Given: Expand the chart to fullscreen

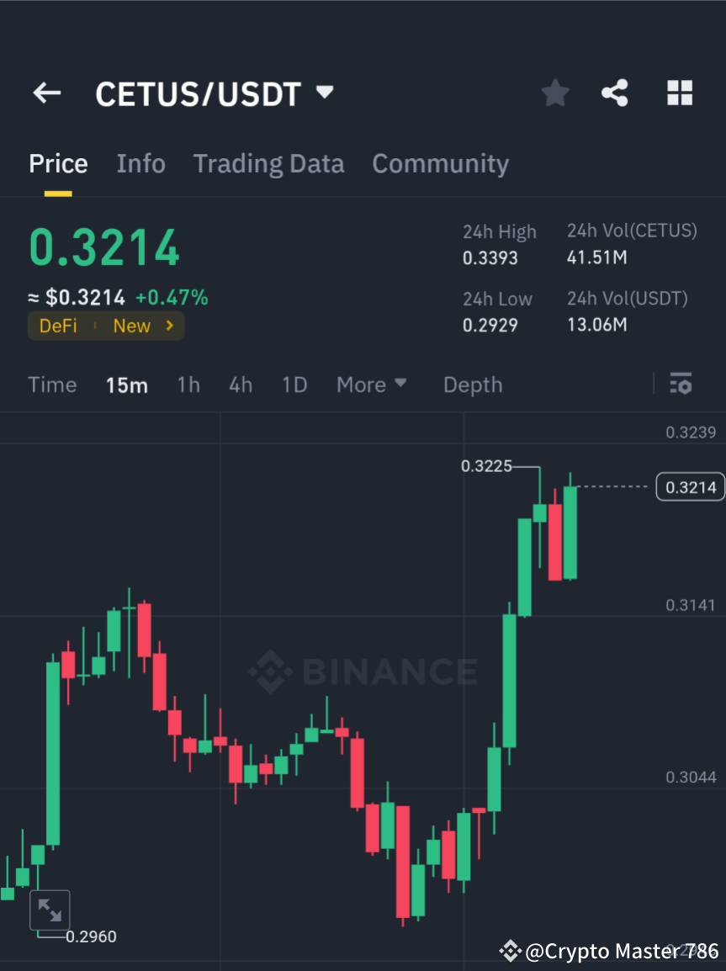Looking at the screenshot, I should 50,910.
